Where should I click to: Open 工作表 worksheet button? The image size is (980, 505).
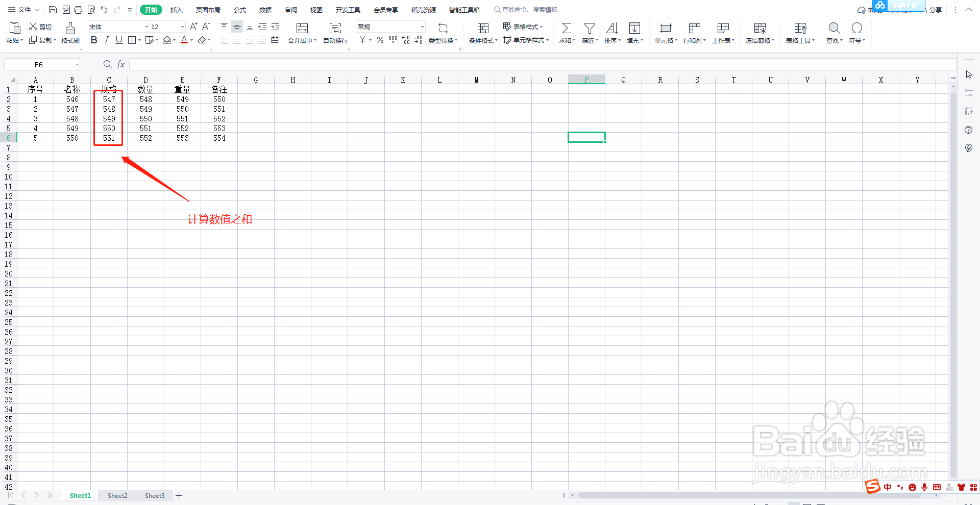pos(723,33)
